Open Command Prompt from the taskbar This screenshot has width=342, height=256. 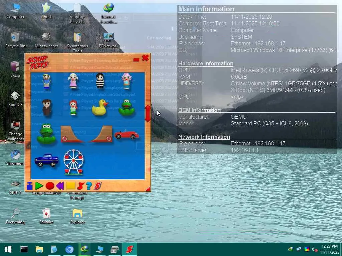(24, 249)
